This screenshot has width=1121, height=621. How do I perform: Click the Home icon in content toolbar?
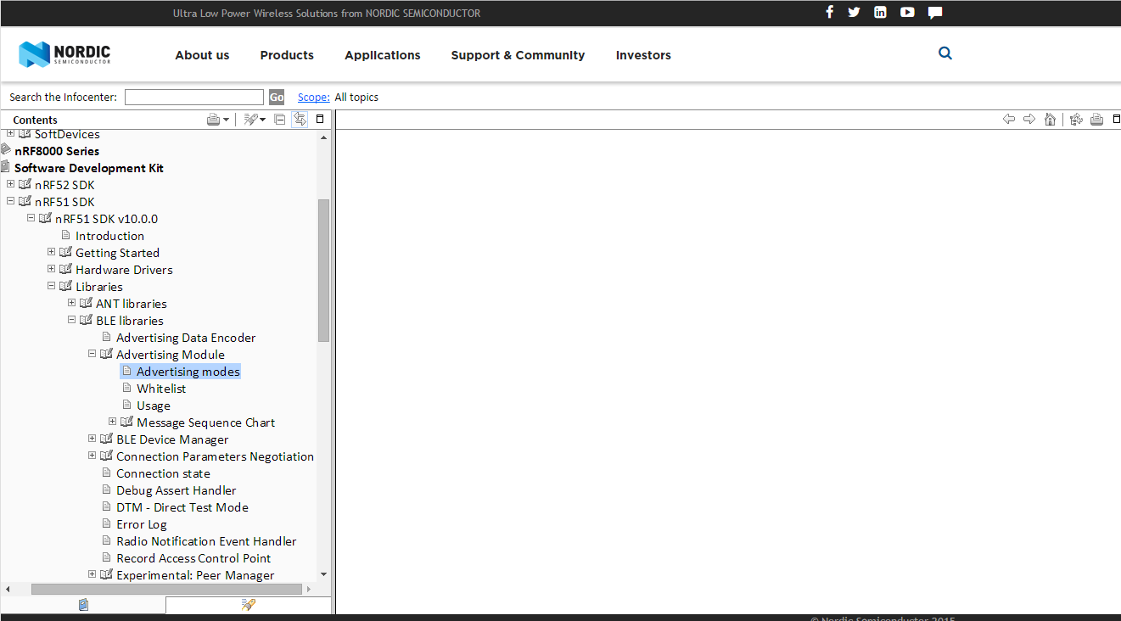click(x=1051, y=120)
